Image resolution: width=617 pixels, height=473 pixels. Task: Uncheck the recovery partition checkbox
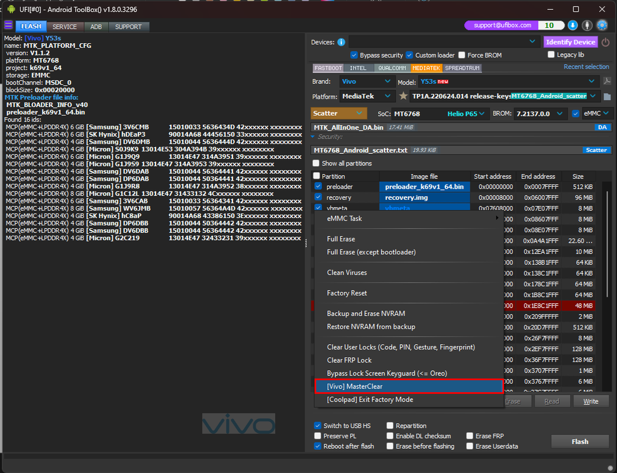coord(318,197)
